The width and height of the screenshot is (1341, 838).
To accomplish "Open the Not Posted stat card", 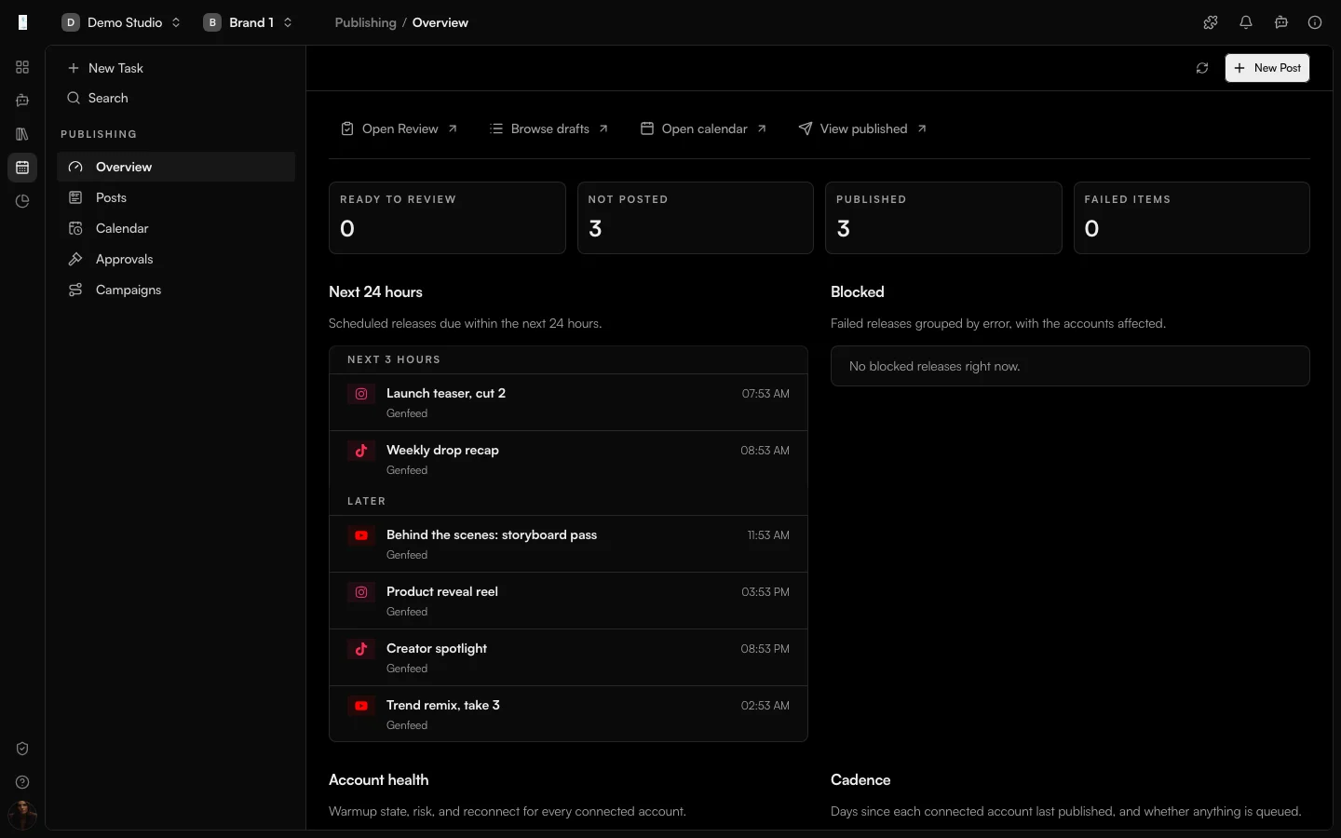I will pos(696,218).
